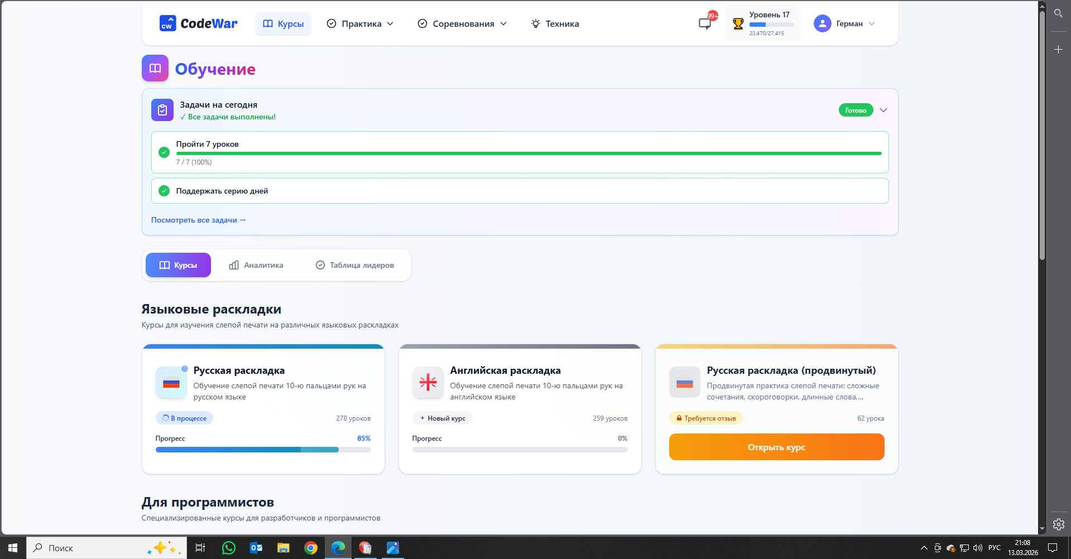Follow the 'Посмотреть все задачи' link
Image resolution: width=1071 pixels, height=559 pixels.
coord(198,220)
